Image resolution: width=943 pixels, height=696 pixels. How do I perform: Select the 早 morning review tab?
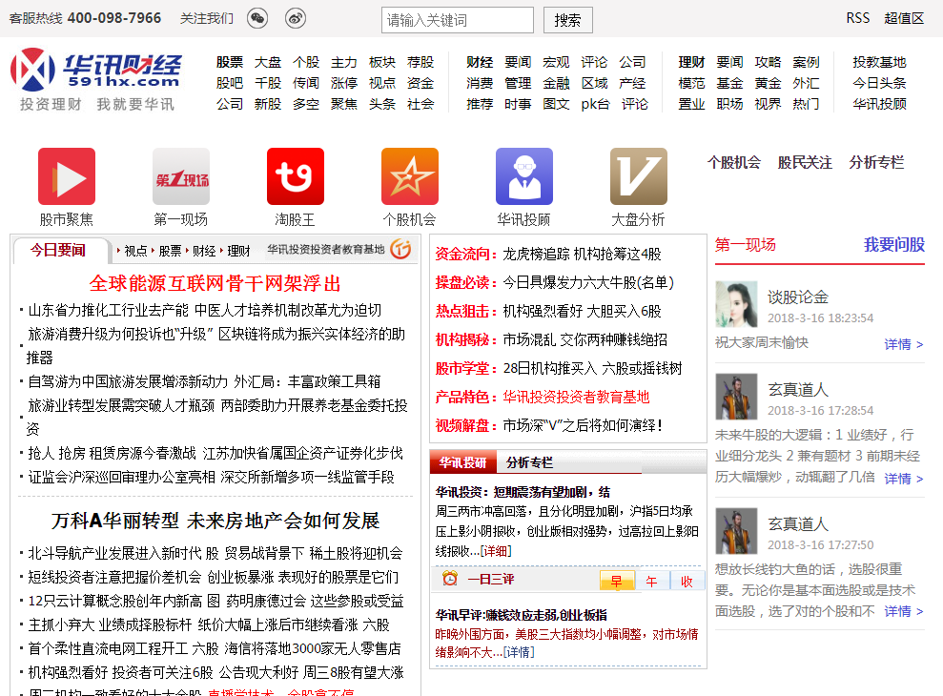click(617, 582)
